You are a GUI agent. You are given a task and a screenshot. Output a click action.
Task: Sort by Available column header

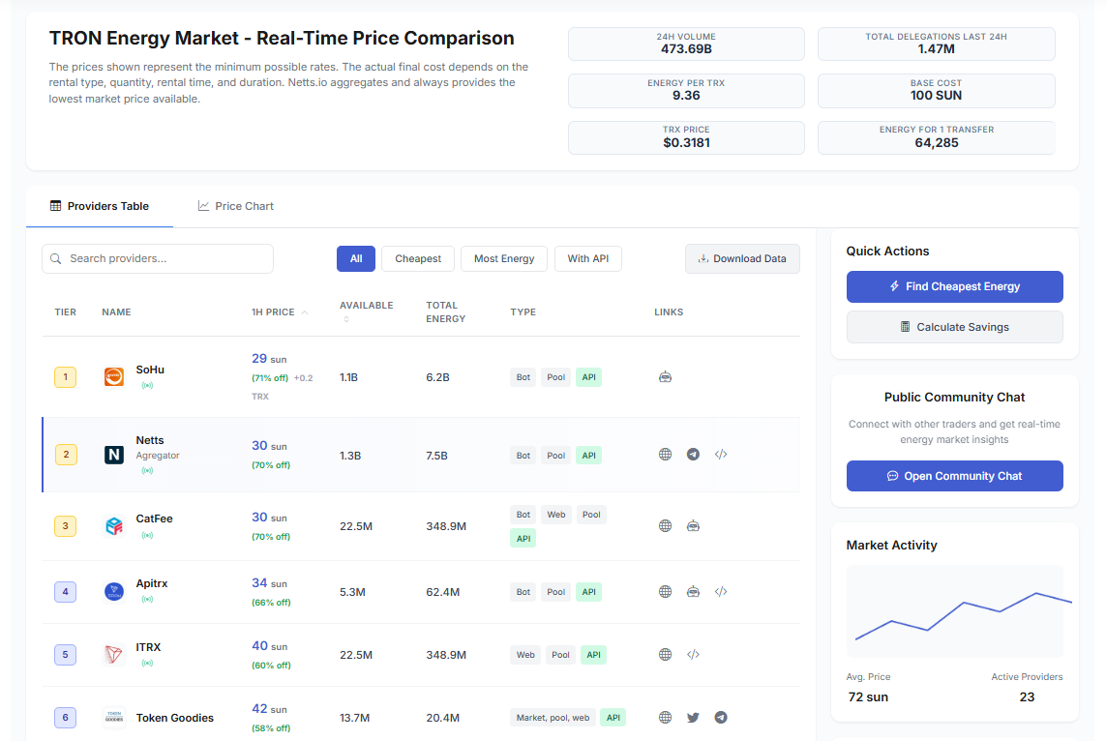coord(366,306)
